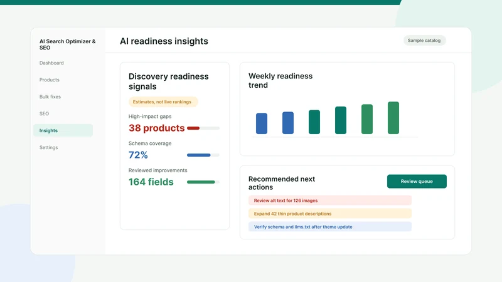This screenshot has width=502, height=282.
Task: Click the 'Discovery readiness signals' heading
Action: click(x=168, y=81)
